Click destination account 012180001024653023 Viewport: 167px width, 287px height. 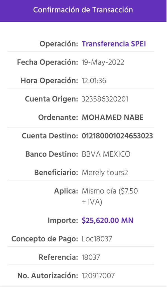coord(117,136)
